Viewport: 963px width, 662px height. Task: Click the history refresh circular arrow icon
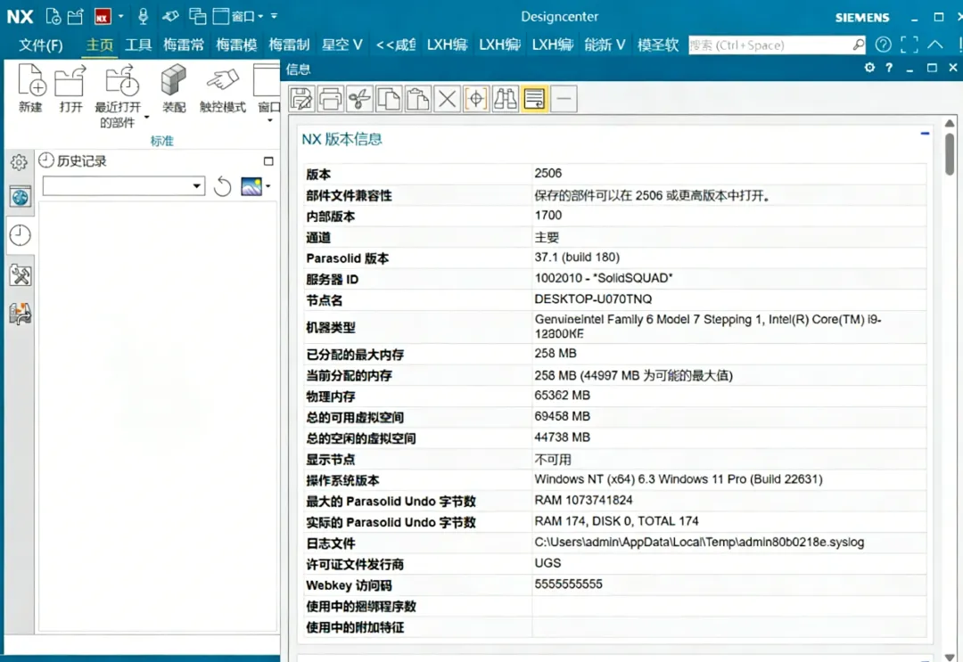[x=222, y=186]
